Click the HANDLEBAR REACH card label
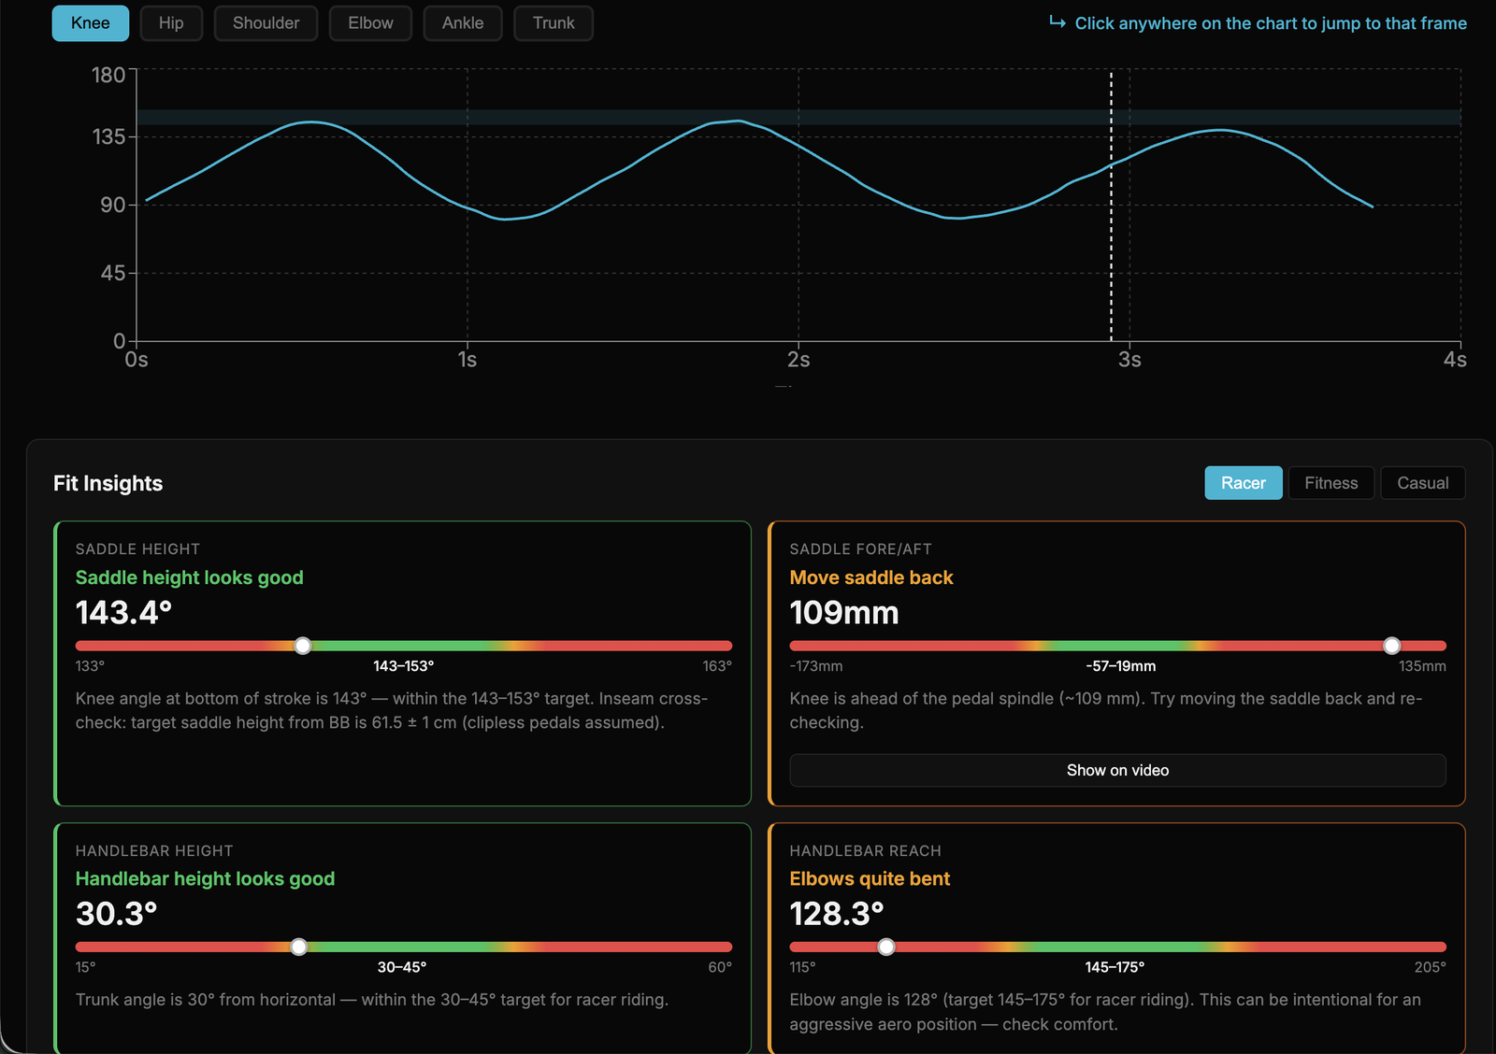 coord(865,850)
